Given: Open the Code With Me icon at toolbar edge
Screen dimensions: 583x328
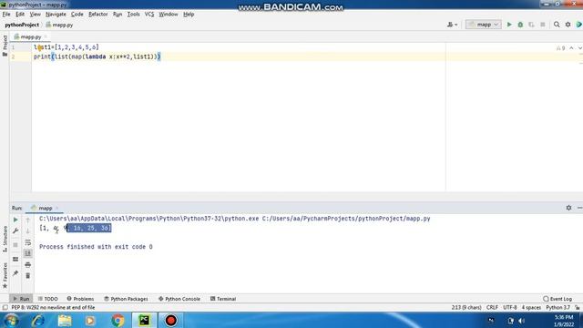Looking at the screenshot, I should 579,25.
